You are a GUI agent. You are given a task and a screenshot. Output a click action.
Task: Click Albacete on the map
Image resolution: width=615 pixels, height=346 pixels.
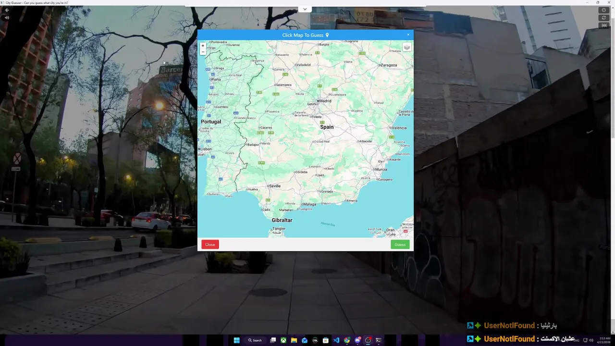click(x=366, y=141)
